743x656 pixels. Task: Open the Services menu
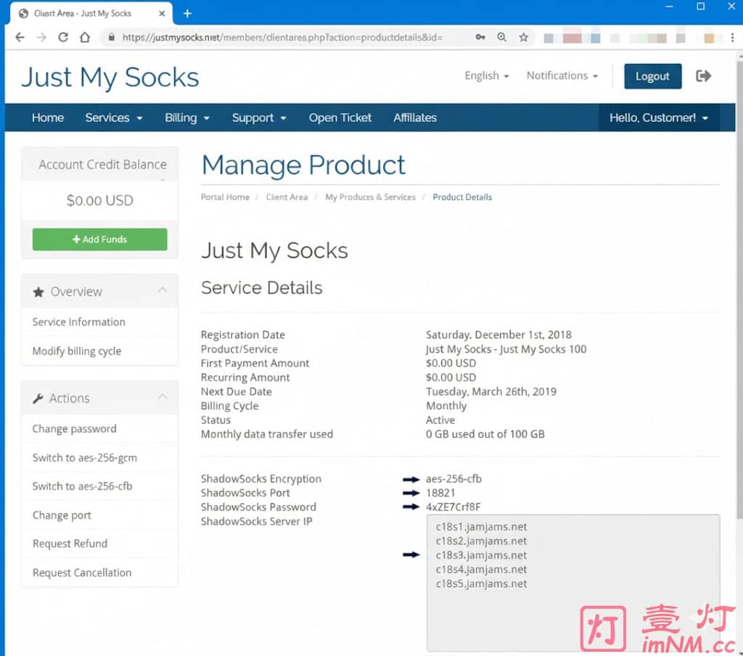[113, 118]
